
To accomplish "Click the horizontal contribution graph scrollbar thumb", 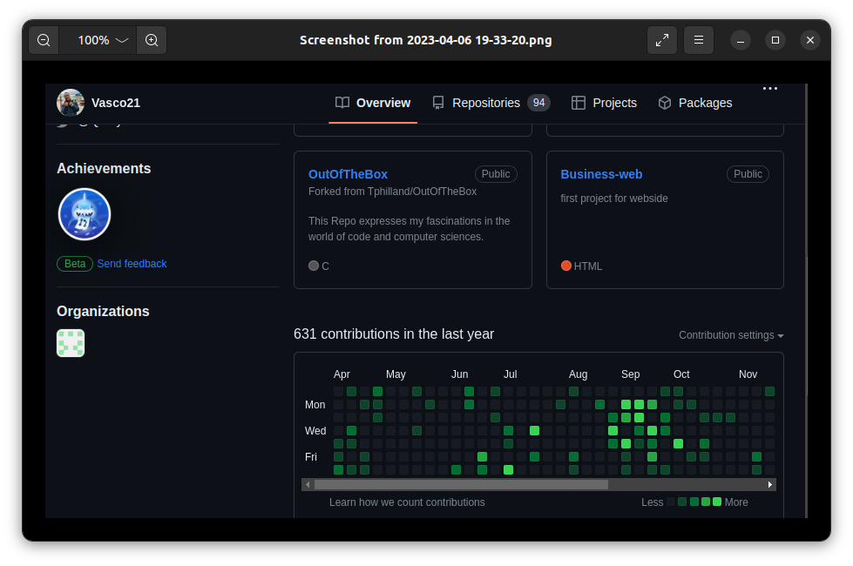I will (461, 484).
